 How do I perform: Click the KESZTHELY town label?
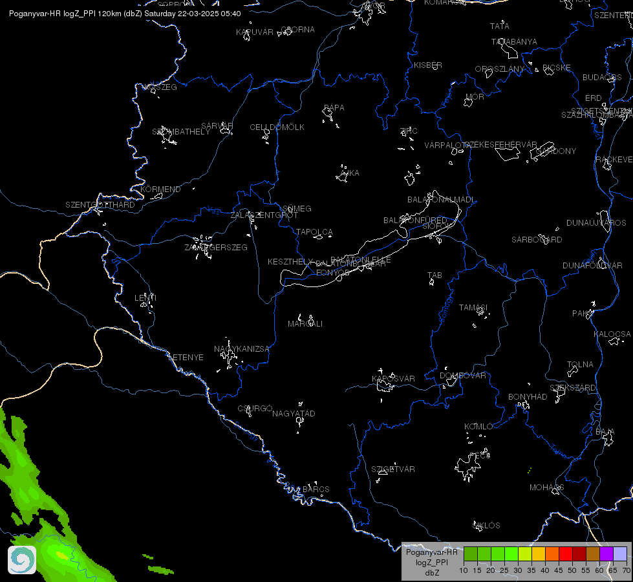click(x=290, y=262)
